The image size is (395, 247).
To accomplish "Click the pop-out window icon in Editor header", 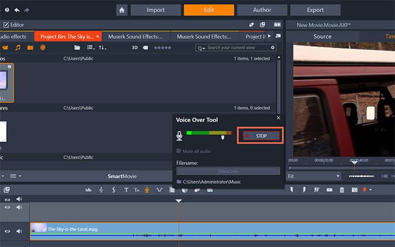I will pos(262,25).
